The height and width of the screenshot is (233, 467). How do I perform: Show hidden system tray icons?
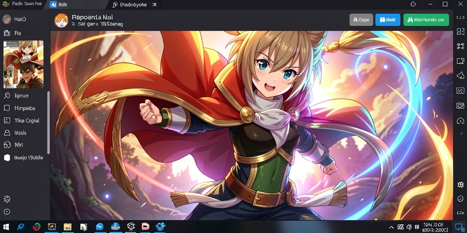392,227
